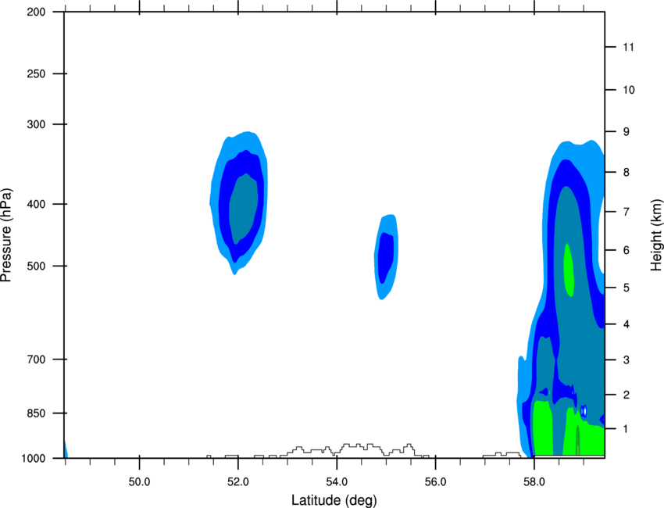Click the 1 km height label

(x=627, y=429)
